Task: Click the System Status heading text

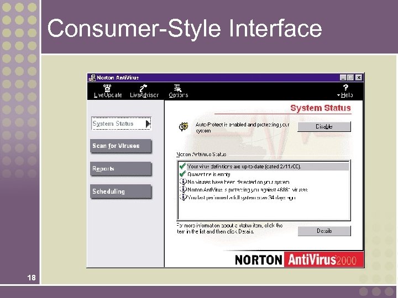Action: pyautogui.click(x=321, y=108)
